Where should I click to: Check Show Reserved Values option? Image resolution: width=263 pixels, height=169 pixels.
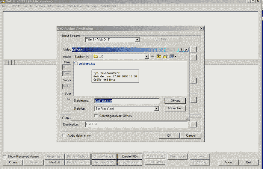(x=5, y=156)
